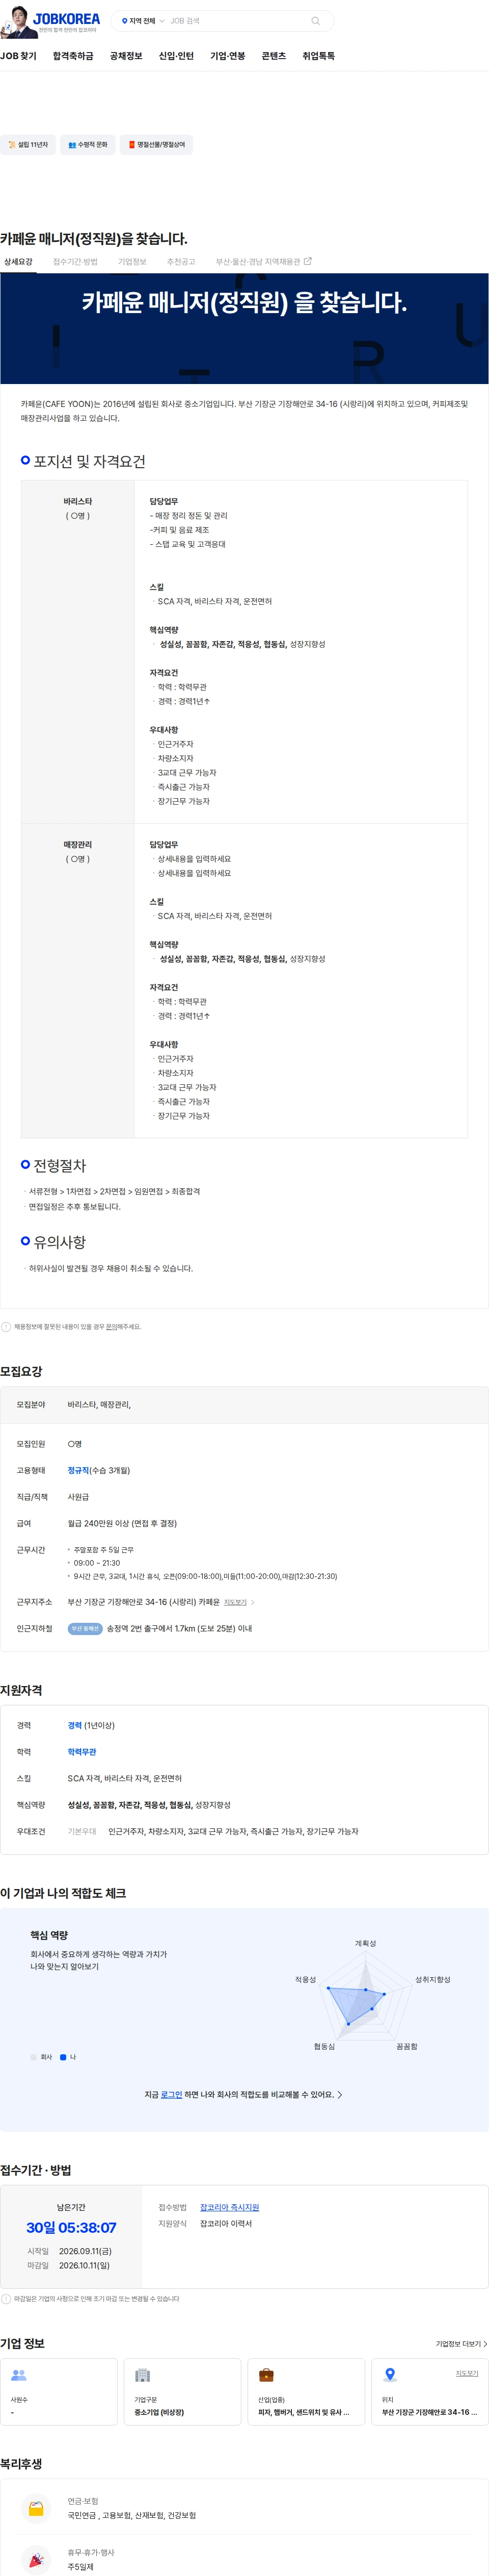Select the 접수기간·방법 tab
This screenshot has width=489, height=2576.
(76, 262)
